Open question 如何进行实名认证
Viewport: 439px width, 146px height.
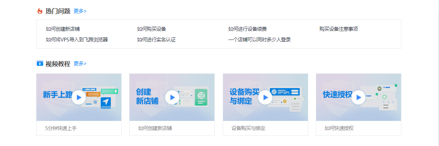coord(156,40)
